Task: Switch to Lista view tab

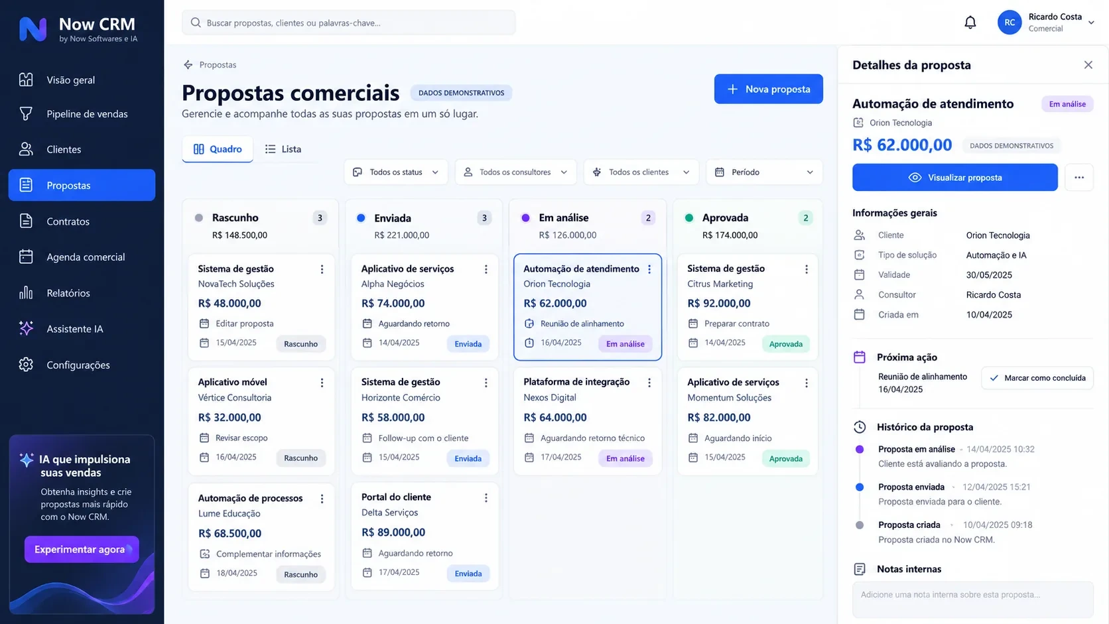Action: click(x=283, y=149)
